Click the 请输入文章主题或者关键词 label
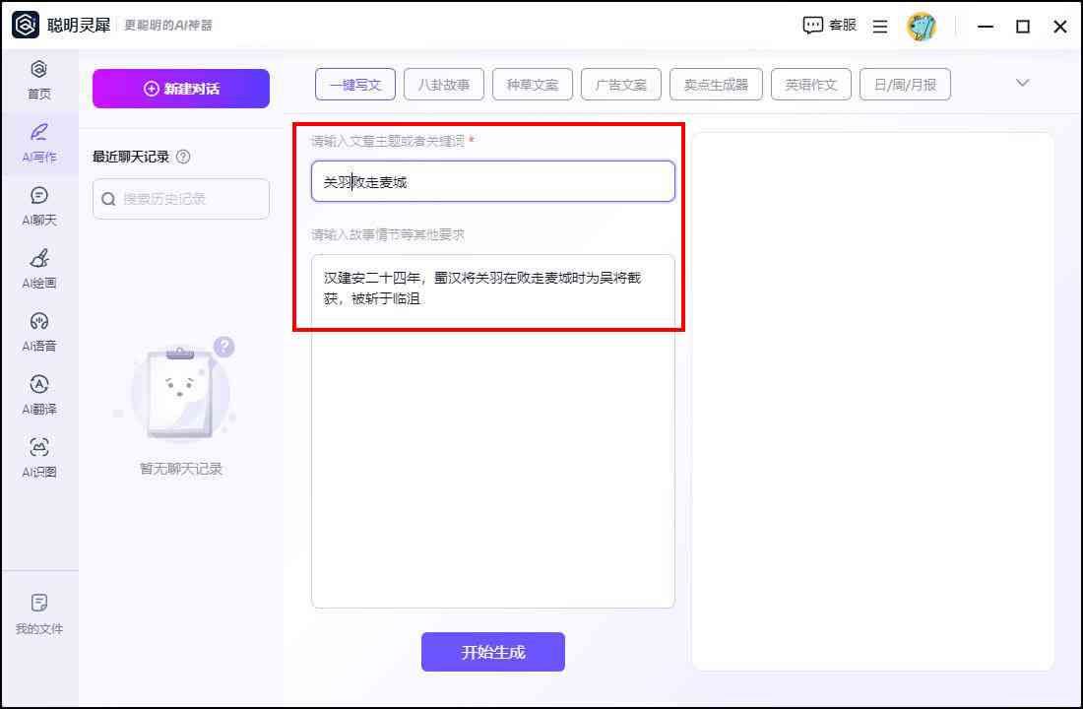 388,141
